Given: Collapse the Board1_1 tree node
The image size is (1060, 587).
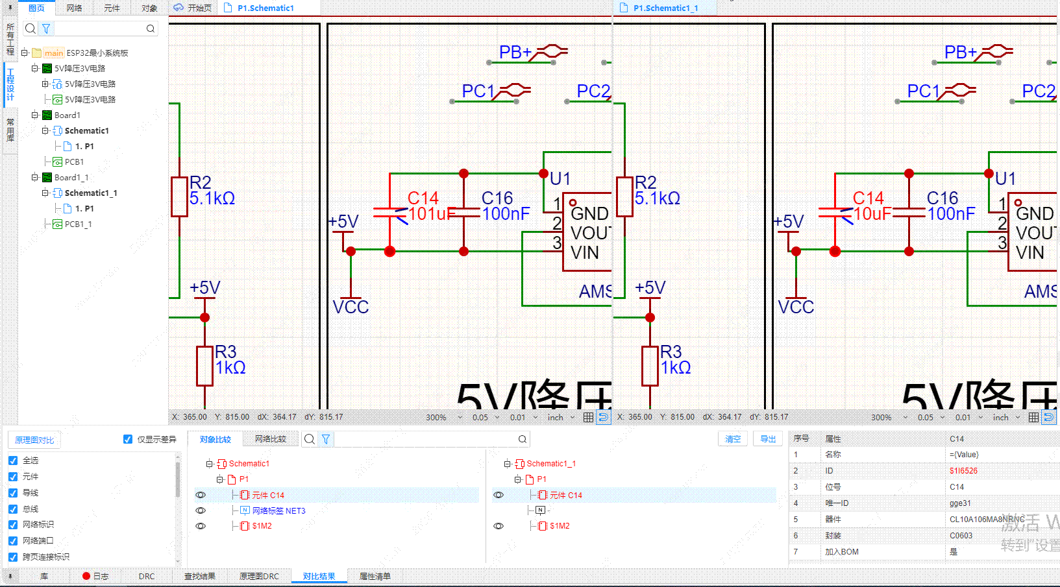Looking at the screenshot, I should point(35,177).
